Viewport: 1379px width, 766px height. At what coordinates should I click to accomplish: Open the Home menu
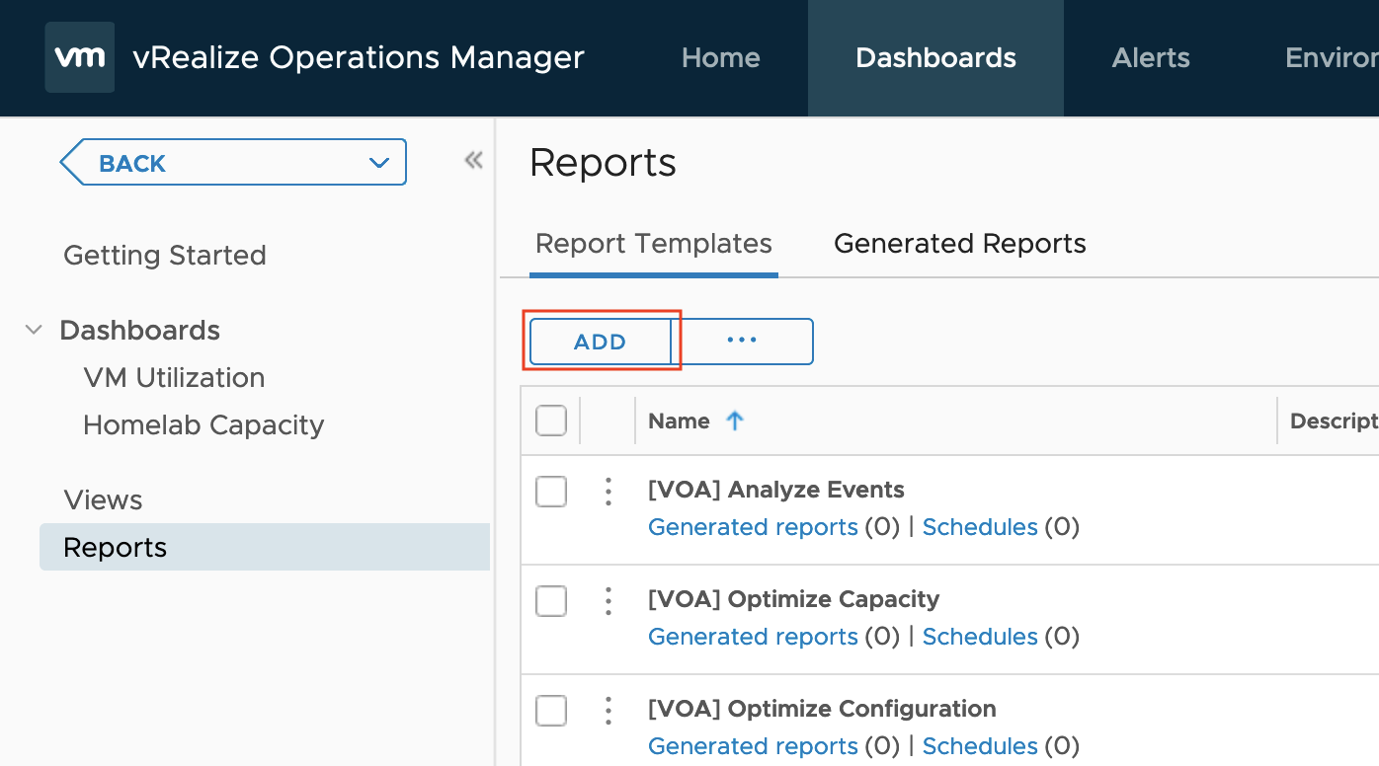coord(721,57)
